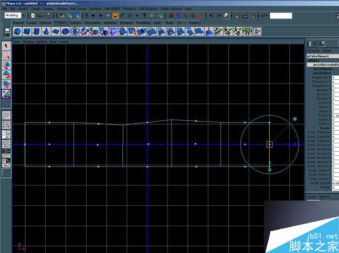
Task: Select the Show Manipulator tool
Action: pos(6,94)
